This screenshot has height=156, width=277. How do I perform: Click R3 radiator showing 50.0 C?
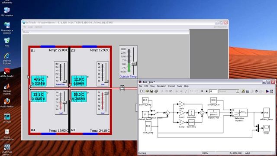79,97
